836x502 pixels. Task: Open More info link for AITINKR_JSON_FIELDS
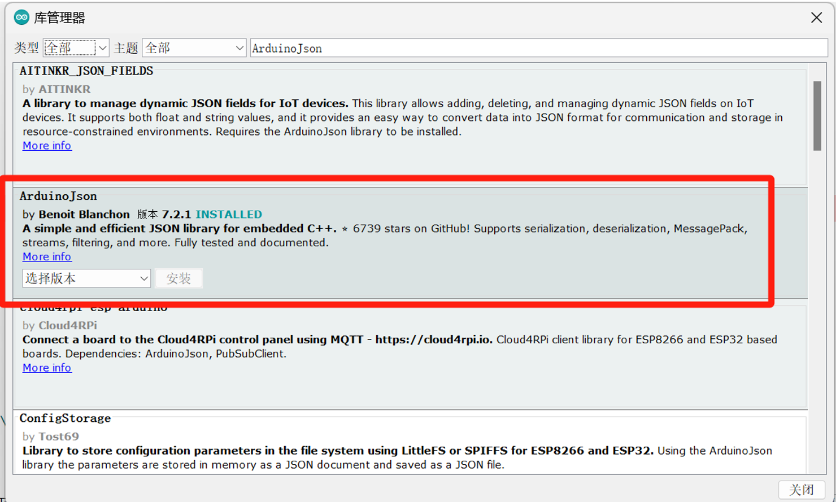tap(47, 146)
